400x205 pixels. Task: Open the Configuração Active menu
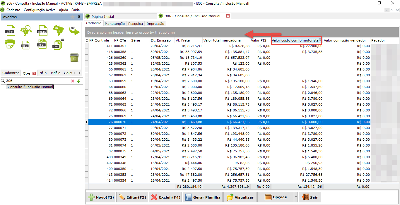tap(40, 10)
